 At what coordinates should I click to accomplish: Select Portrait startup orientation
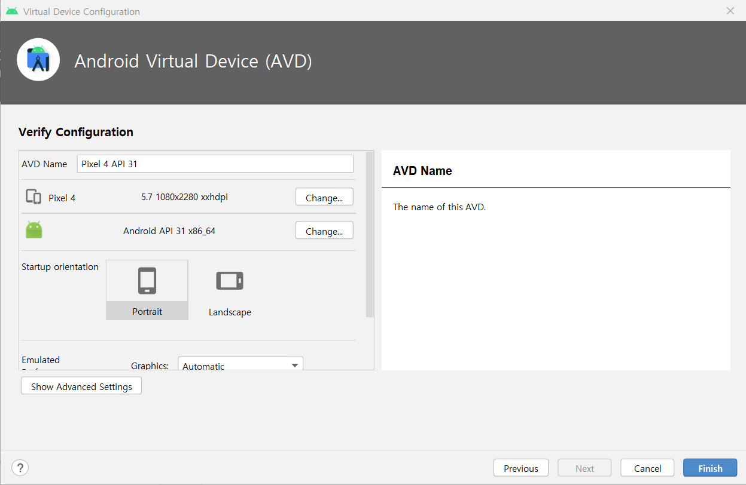(x=147, y=290)
